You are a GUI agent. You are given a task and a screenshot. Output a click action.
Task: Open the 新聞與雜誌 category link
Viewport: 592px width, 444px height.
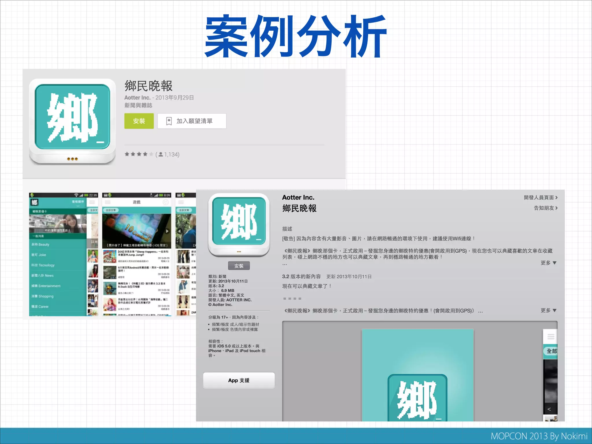(x=138, y=105)
